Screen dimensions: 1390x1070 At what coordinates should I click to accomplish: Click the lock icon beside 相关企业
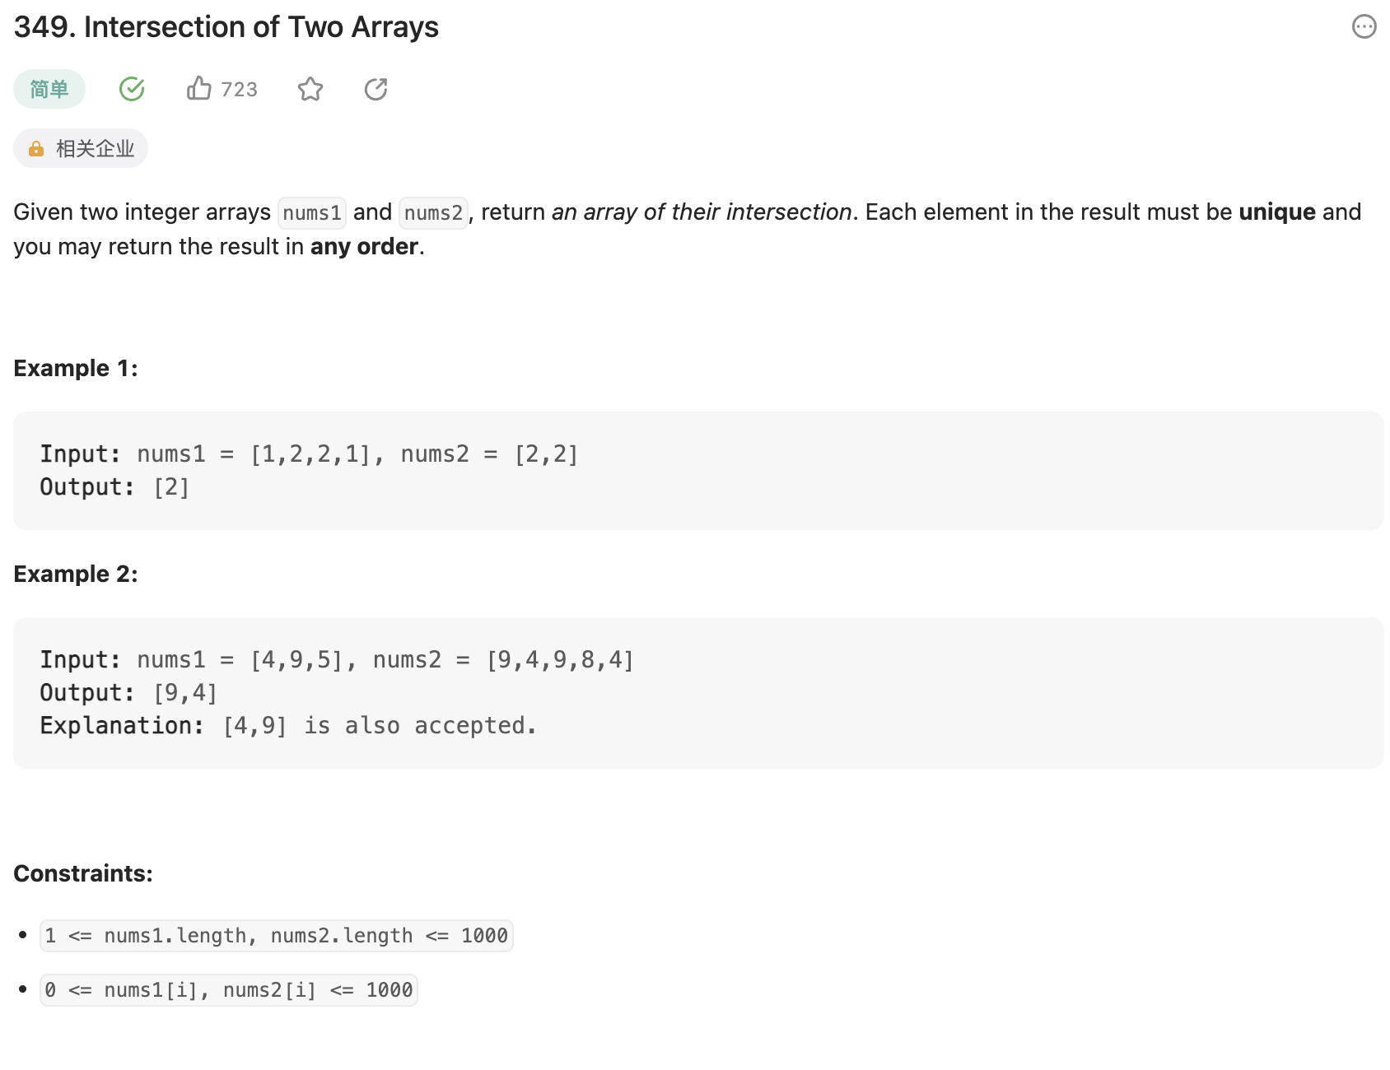(36, 149)
